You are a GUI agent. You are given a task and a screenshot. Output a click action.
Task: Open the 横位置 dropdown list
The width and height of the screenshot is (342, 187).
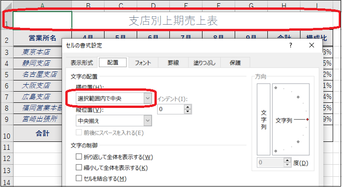pos(147,98)
